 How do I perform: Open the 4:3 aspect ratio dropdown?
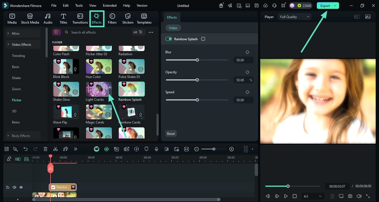(313, 196)
